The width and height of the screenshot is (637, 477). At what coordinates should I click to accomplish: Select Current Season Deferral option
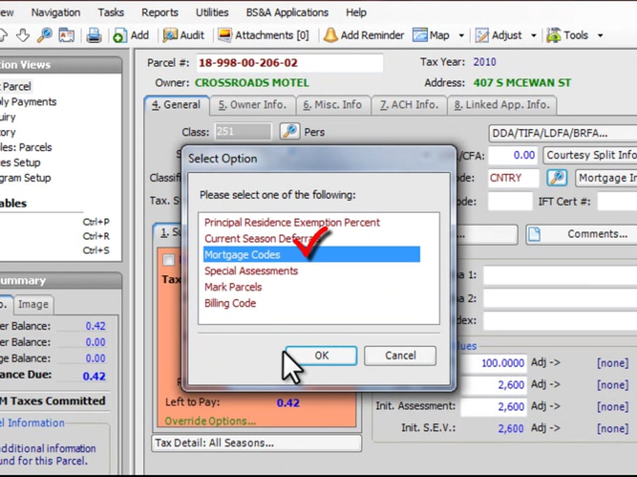[263, 238]
